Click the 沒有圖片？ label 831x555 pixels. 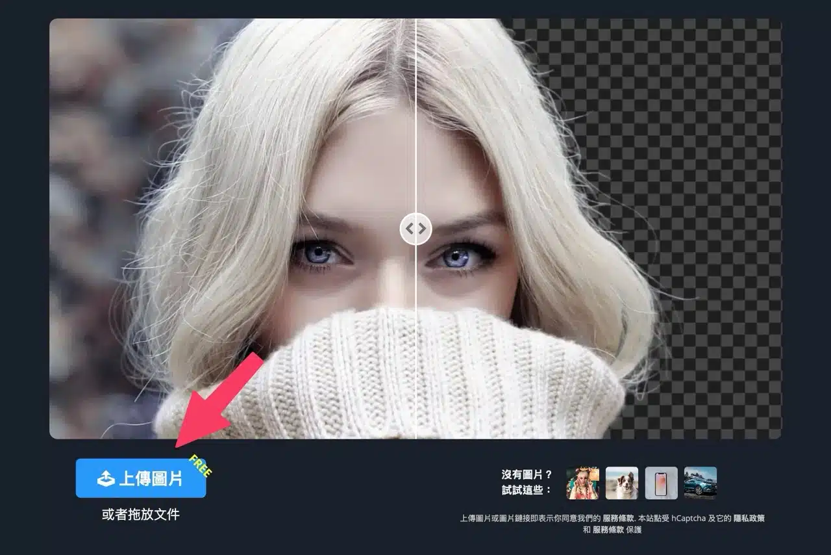tap(527, 474)
